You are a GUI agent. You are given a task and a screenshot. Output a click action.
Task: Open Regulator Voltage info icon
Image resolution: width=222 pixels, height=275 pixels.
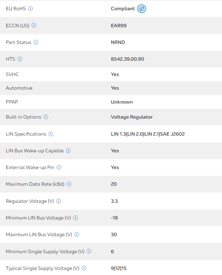click(59, 201)
